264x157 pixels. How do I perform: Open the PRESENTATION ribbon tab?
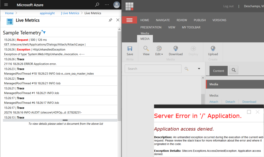point(151,27)
